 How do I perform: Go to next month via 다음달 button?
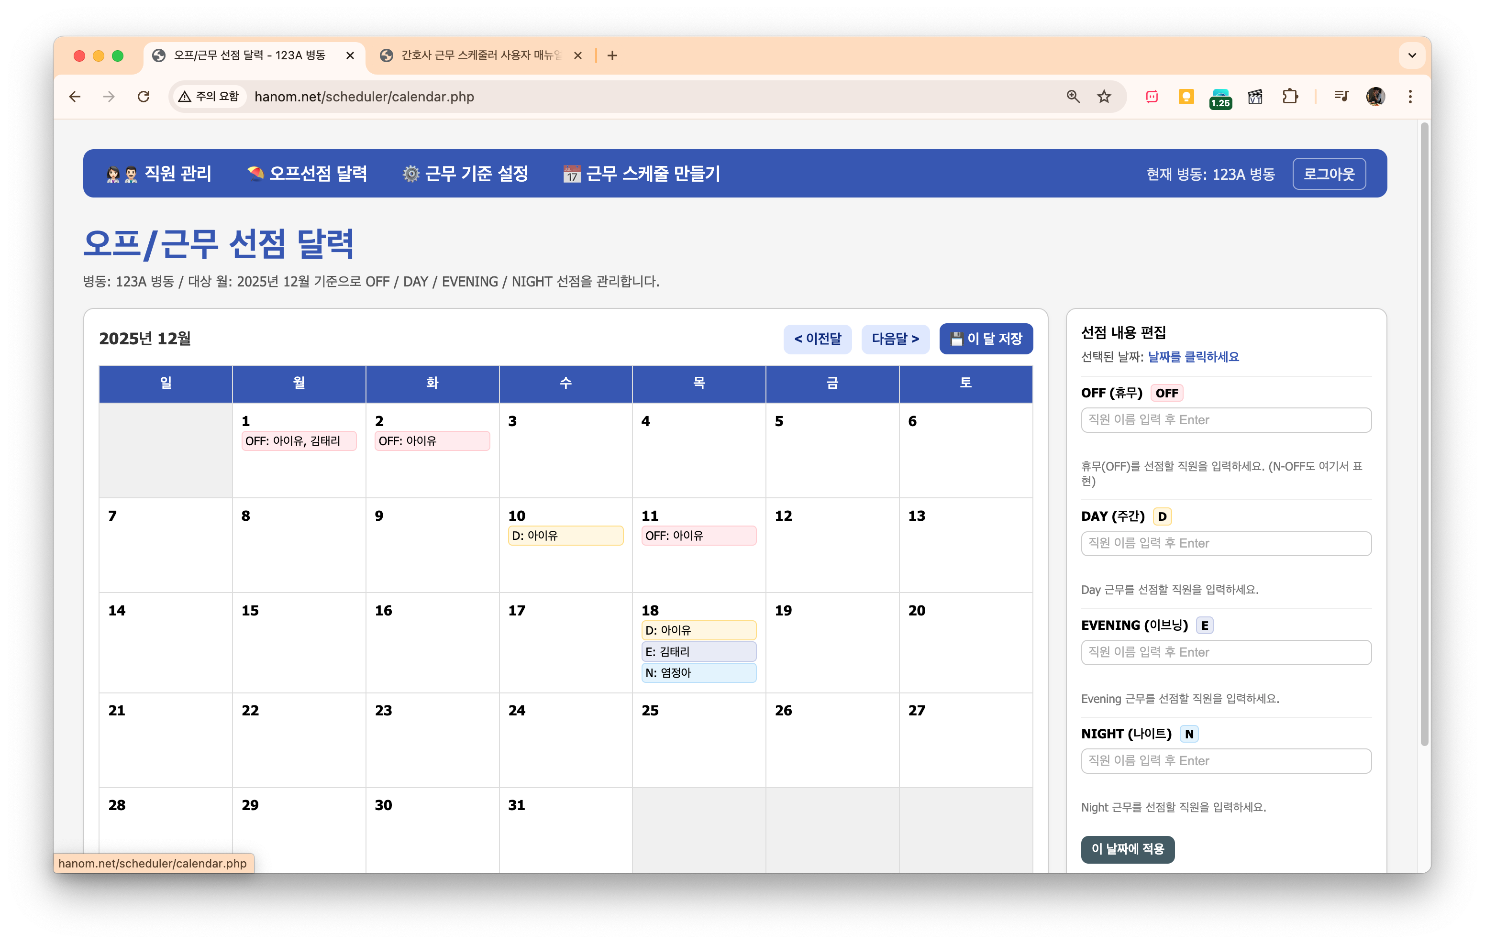coord(896,339)
